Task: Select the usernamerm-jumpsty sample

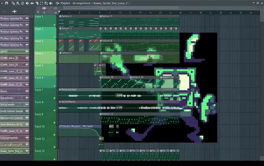Action: point(15,118)
